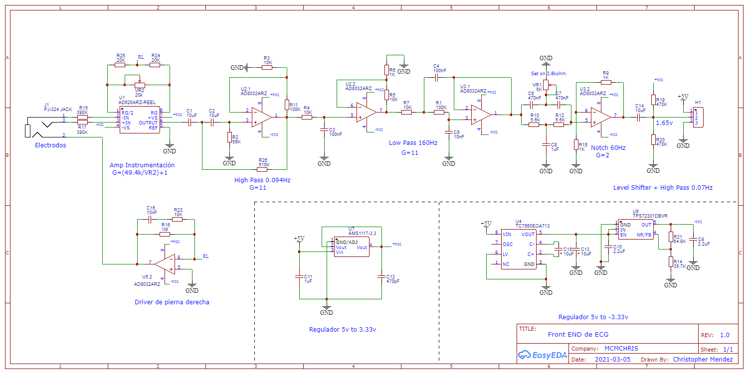Select the 'Front END de ECG' title text
748x374 pixels.
pos(578,335)
